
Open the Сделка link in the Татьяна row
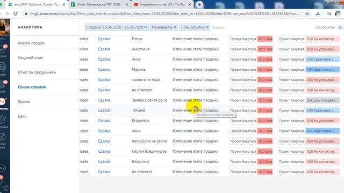(x=104, y=110)
